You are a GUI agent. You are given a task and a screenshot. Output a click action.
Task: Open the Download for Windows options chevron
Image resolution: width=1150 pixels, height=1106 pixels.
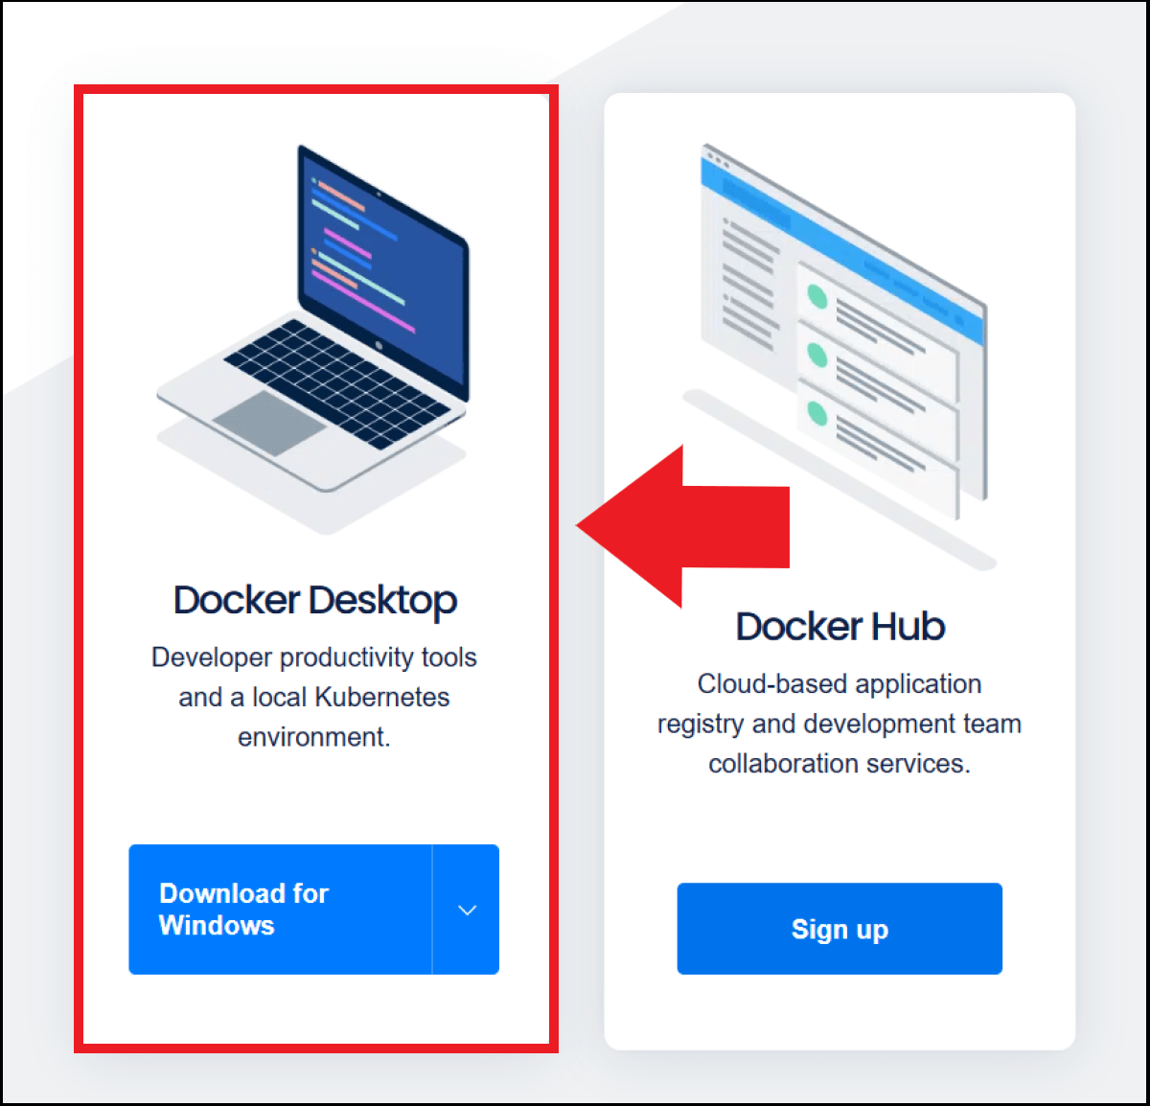click(x=467, y=910)
